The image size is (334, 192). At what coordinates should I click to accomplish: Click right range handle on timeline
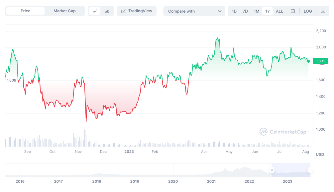click(x=310, y=170)
